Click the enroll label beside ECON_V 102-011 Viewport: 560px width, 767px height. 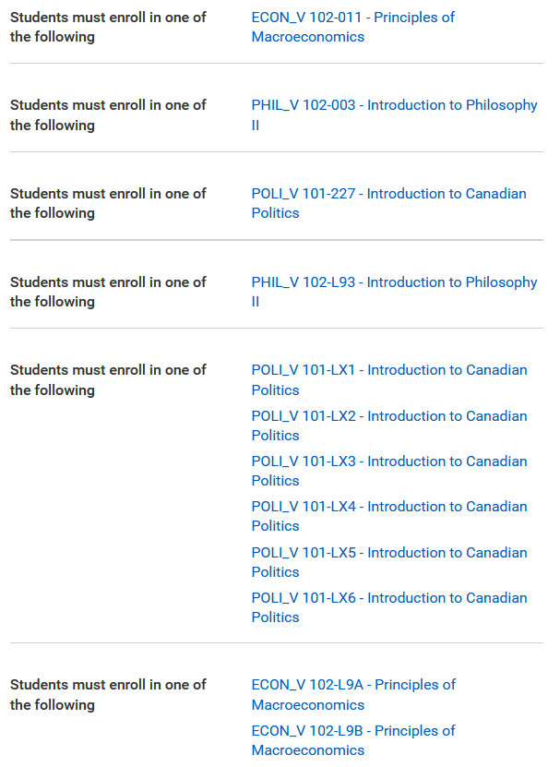click(x=108, y=27)
